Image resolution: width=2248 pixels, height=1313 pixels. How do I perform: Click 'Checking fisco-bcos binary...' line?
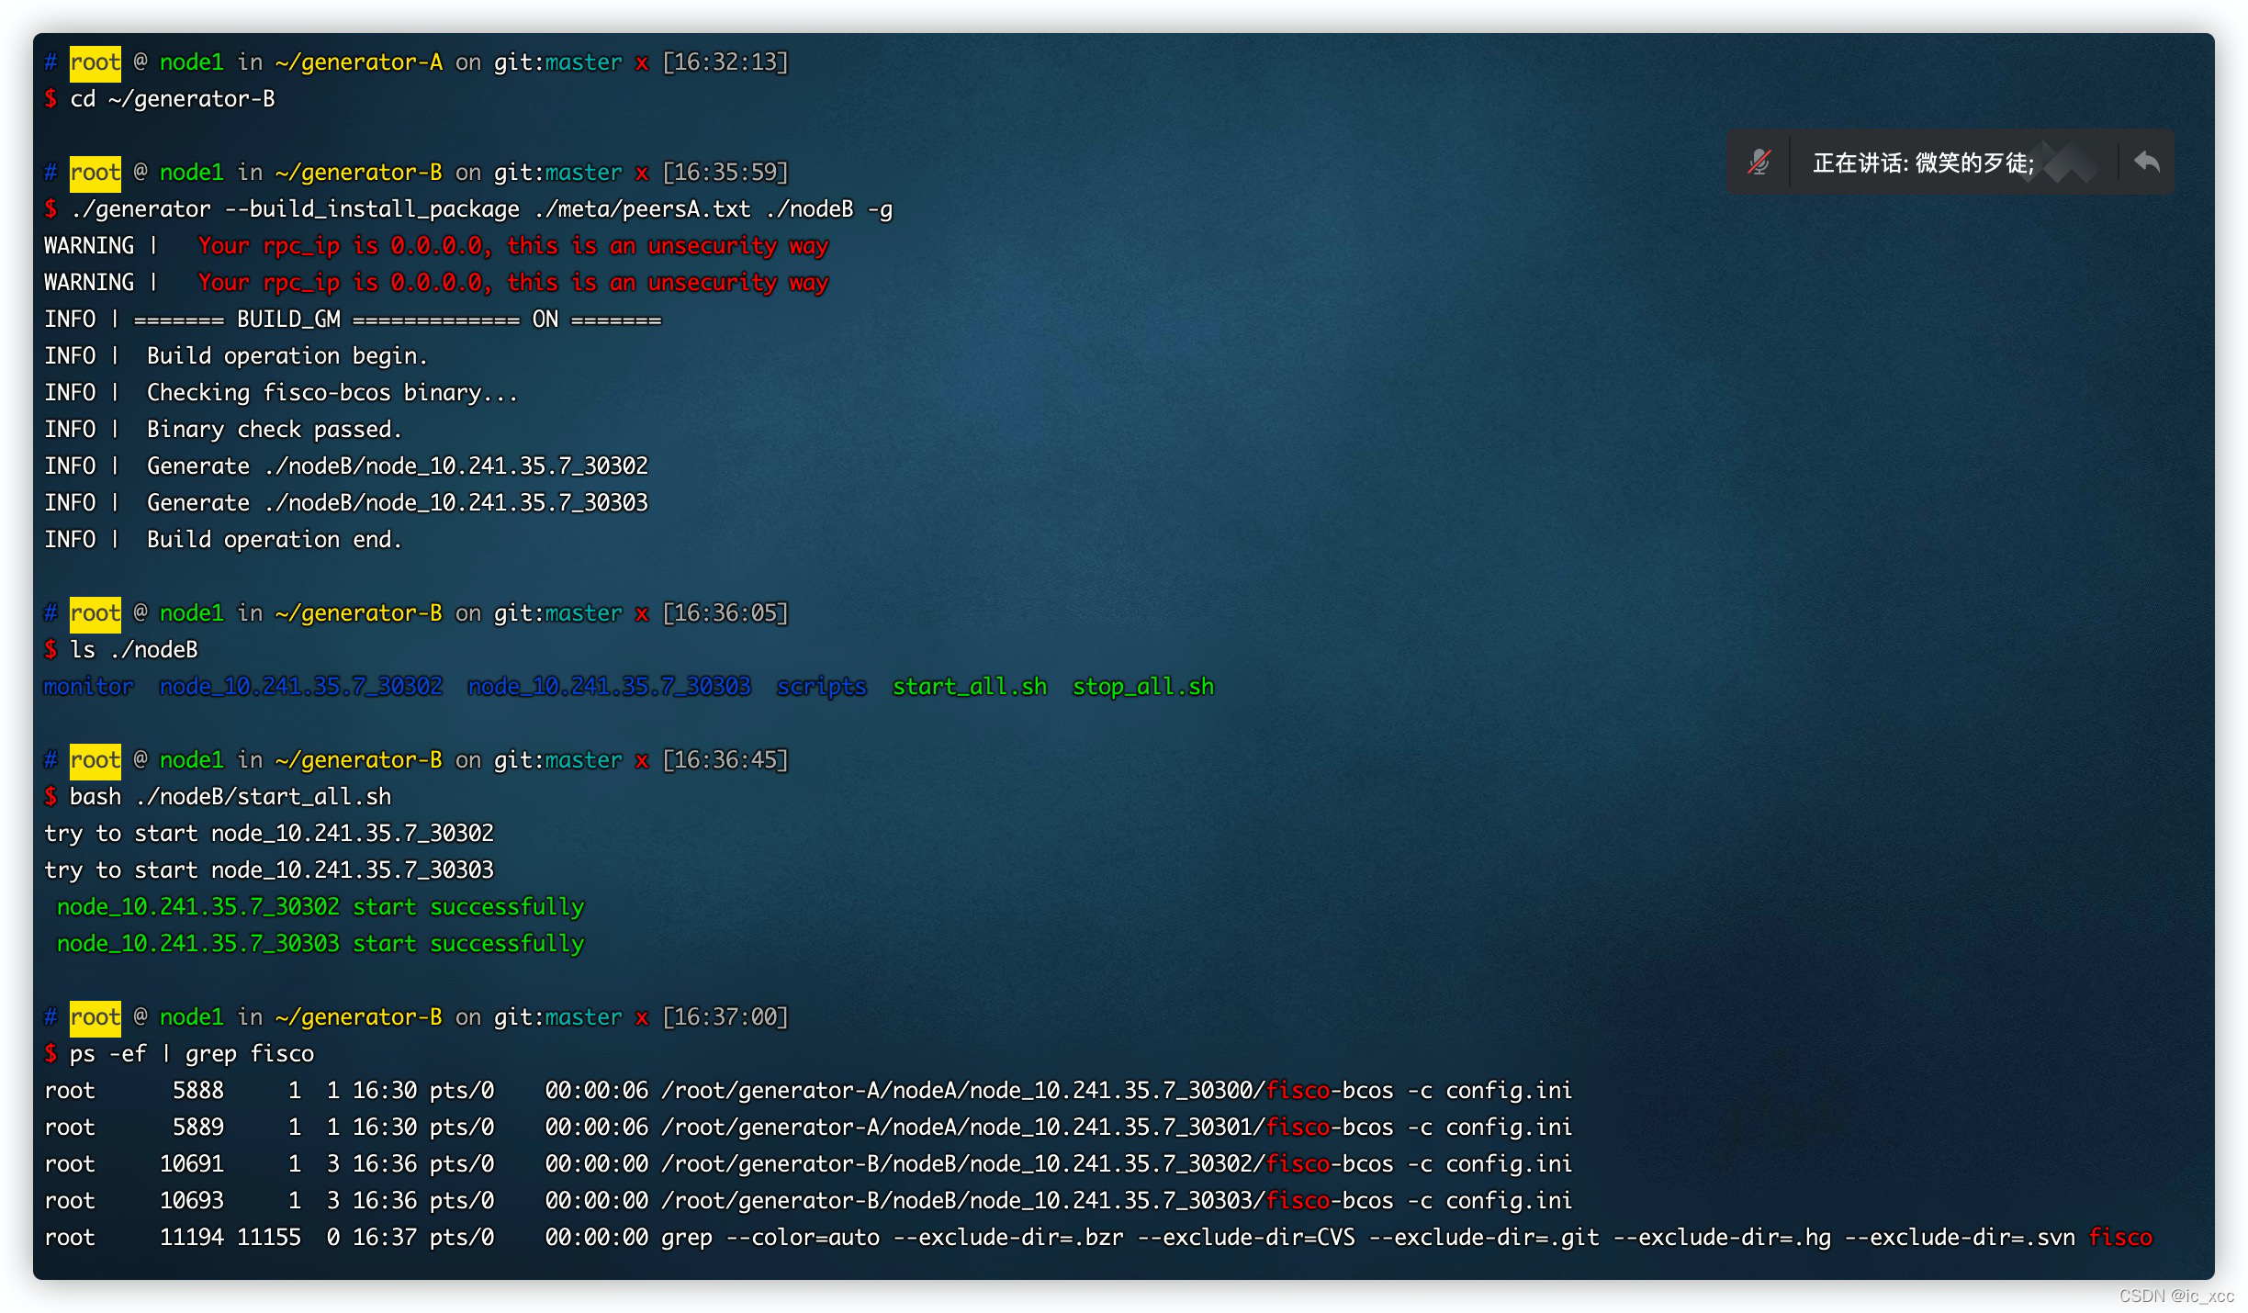coord(281,393)
